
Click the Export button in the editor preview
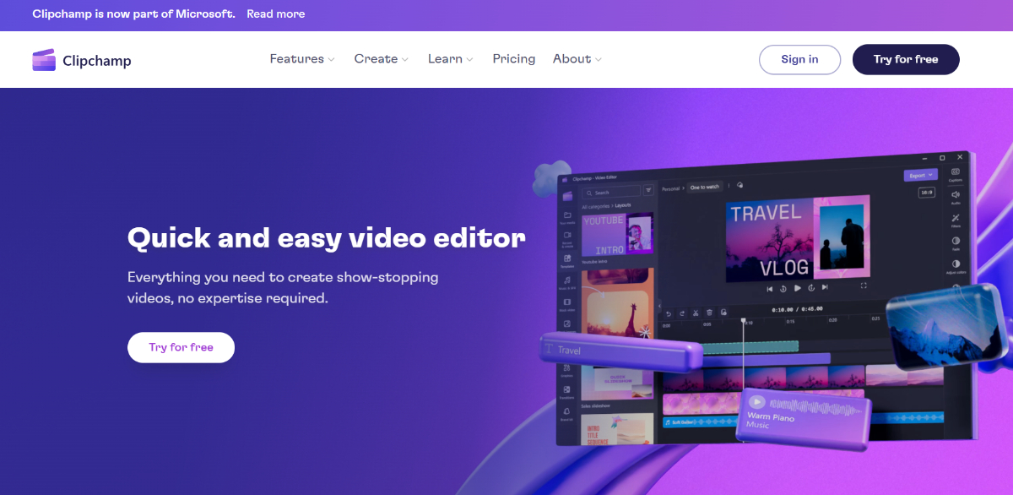[920, 176]
